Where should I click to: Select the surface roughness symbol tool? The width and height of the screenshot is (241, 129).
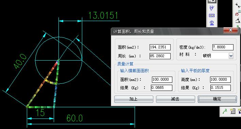pos(212,8)
